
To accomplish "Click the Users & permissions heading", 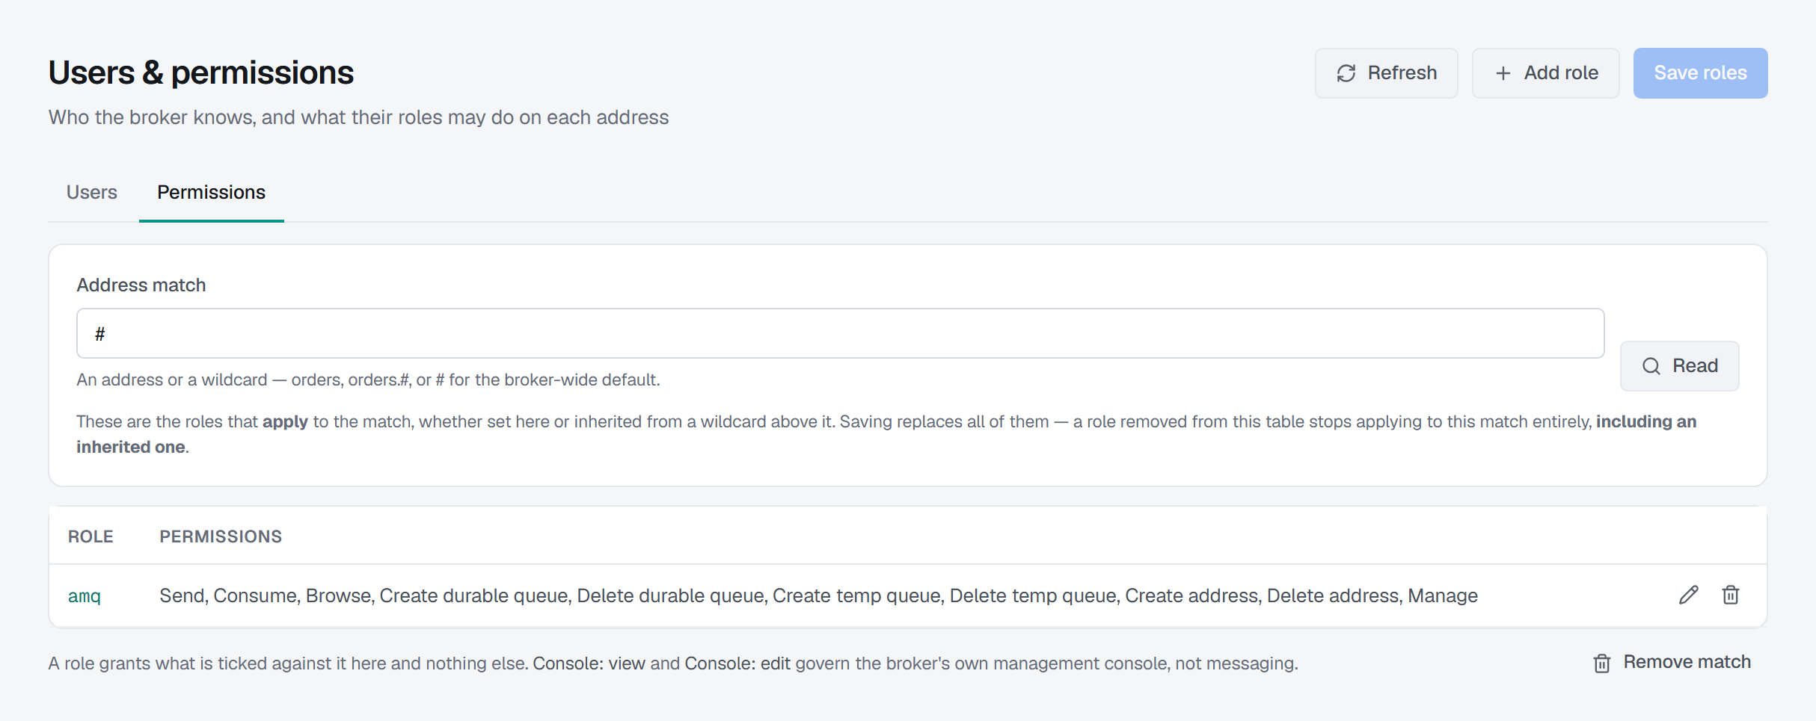I will 201,72.
